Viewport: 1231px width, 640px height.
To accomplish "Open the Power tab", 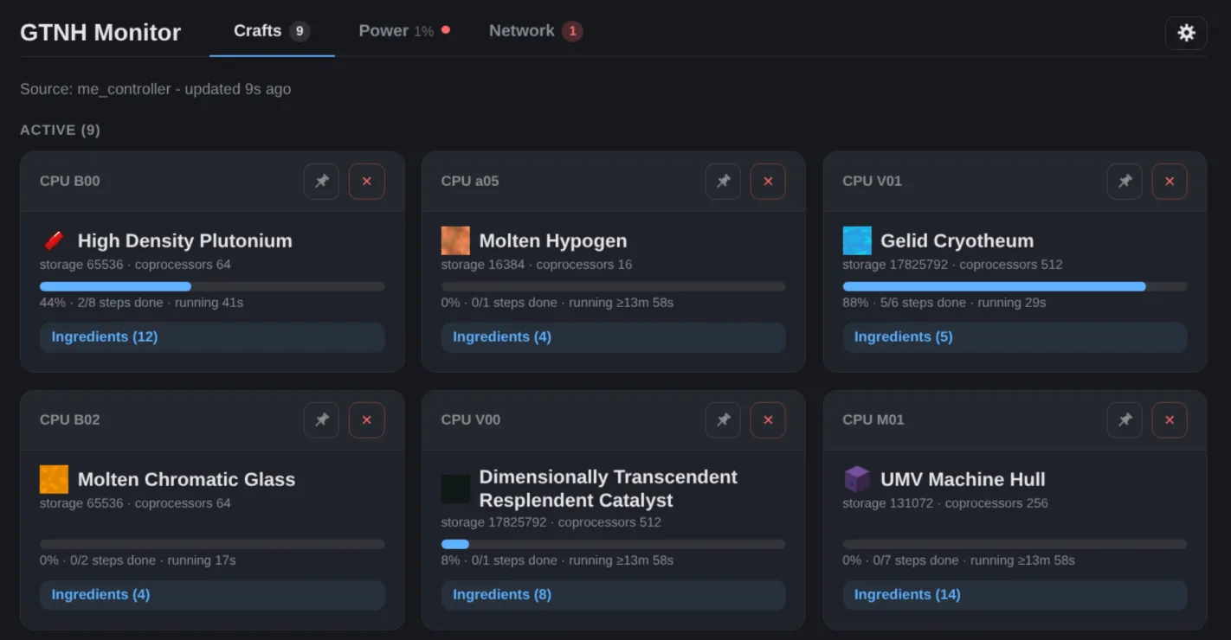I will tap(404, 31).
